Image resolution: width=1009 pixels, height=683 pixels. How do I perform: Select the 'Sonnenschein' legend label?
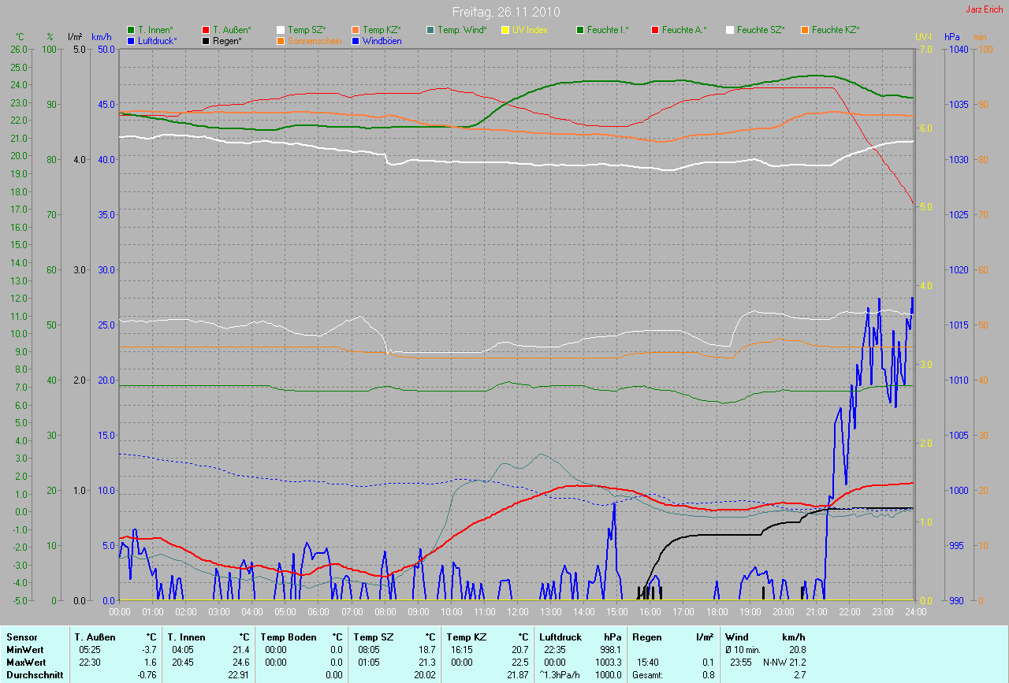315,40
